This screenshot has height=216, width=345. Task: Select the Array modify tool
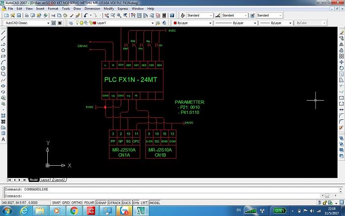click(x=341, y=56)
